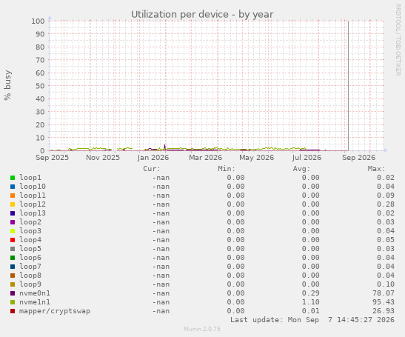Click the Max: column header
Screen dimensions: 405x337
click(376, 169)
